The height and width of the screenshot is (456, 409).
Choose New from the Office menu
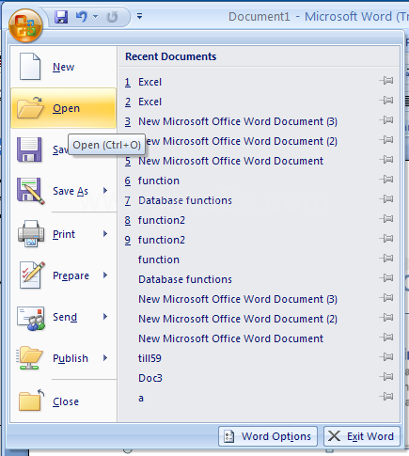coord(63,67)
